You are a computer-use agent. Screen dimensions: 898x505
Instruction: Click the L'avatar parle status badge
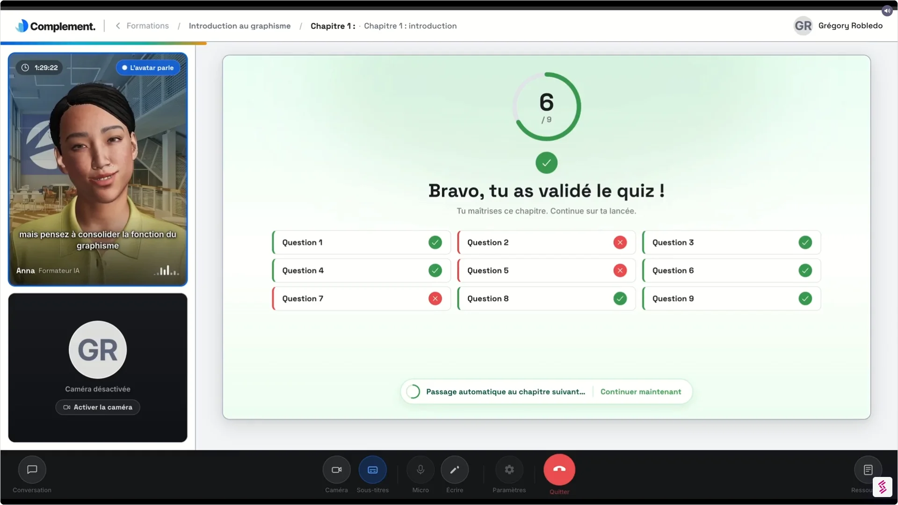click(x=148, y=68)
